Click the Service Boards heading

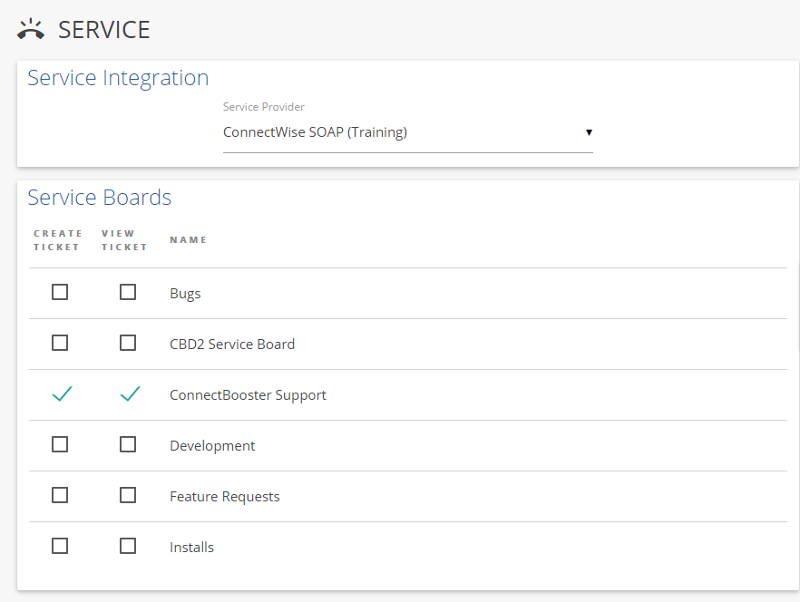pos(100,198)
